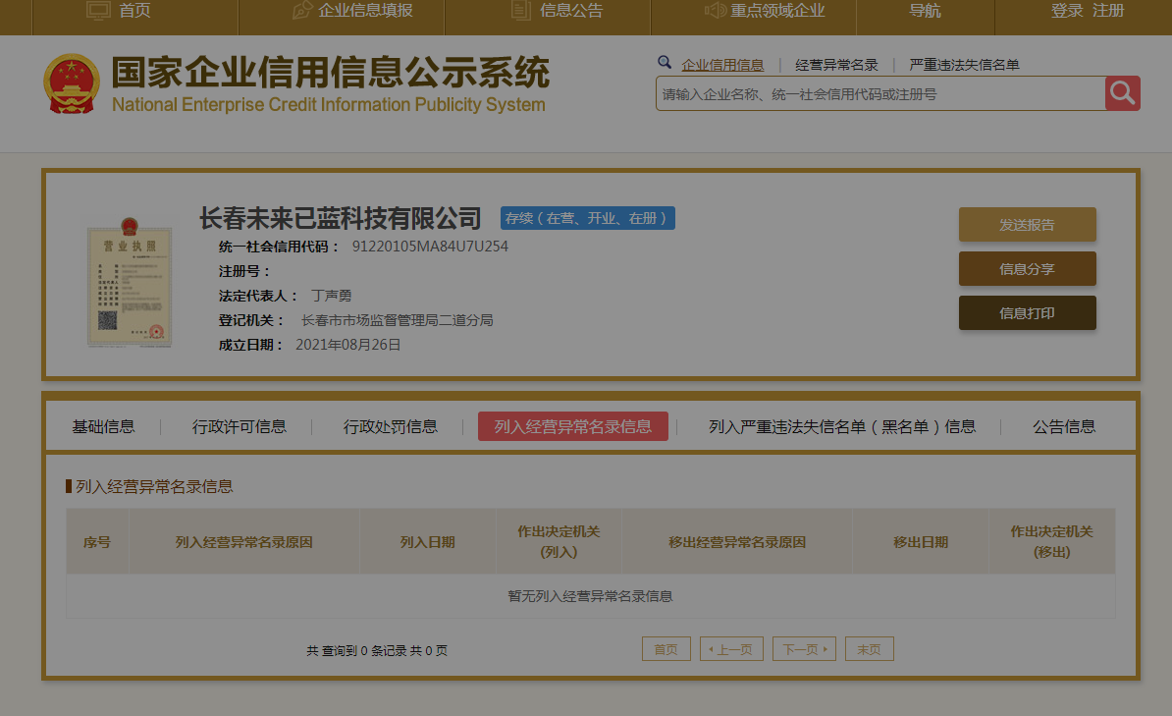Click the credit code 91220105MA84U7U254
The height and width of the screenshot is (716, 1172).
click(x=430, y=247)
